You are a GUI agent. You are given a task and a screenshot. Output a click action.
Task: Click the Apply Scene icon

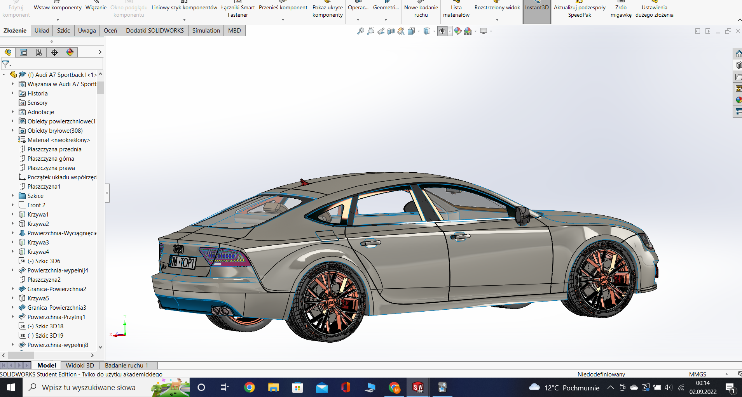pos(468,31)
